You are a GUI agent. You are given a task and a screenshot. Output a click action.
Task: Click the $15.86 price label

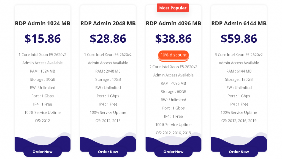(43, 39)
